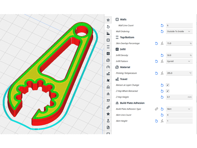Open the Wall Ordering dropdown

179,31
